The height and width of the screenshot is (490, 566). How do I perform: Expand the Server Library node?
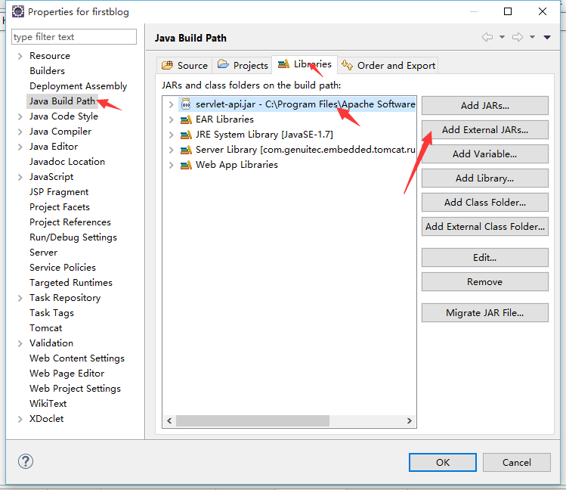[171, 150]
